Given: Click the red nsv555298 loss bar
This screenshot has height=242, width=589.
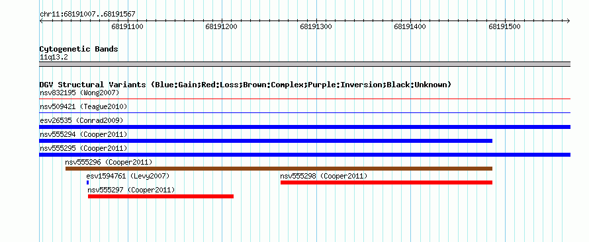Looking at the screenshot, I should point(386,182).
